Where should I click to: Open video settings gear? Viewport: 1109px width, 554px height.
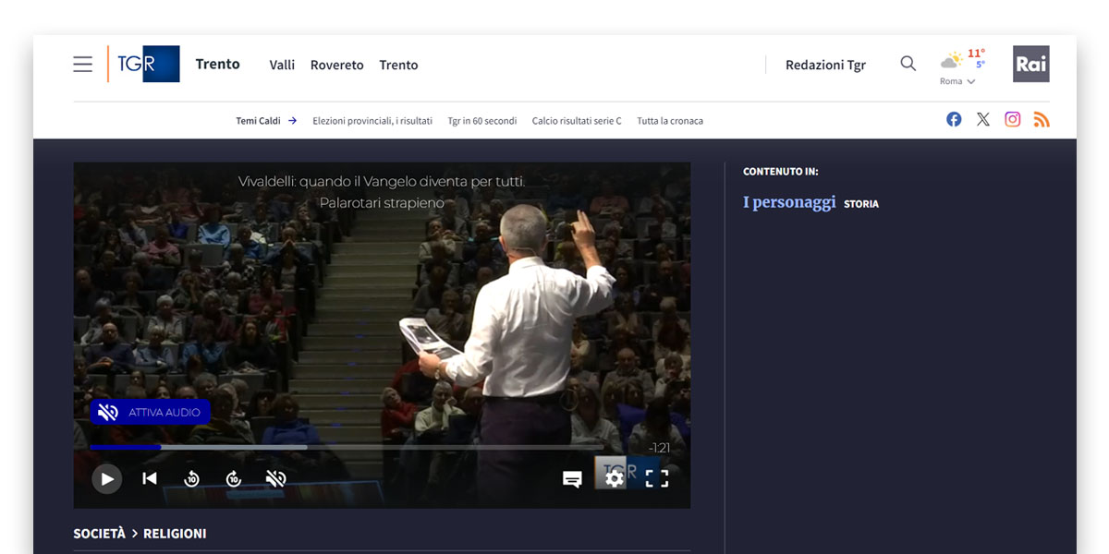pos(614,478)
